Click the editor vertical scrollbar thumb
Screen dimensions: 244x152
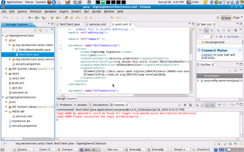(x=191, y=57)
